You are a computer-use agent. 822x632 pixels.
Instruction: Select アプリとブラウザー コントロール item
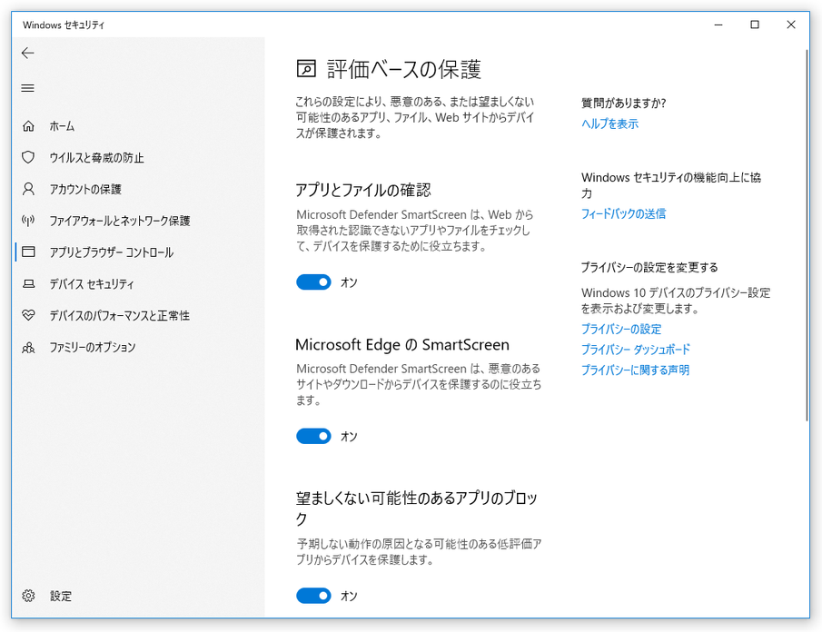click(x=111, y=252)
